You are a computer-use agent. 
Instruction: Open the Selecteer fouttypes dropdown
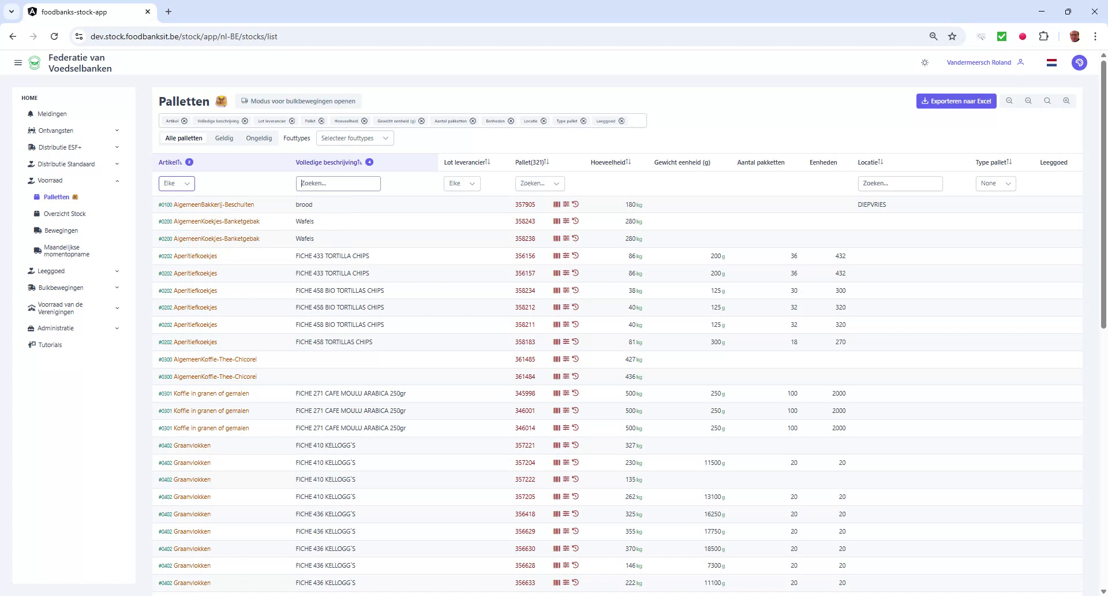pyautogui.click(x=355, y=138)
